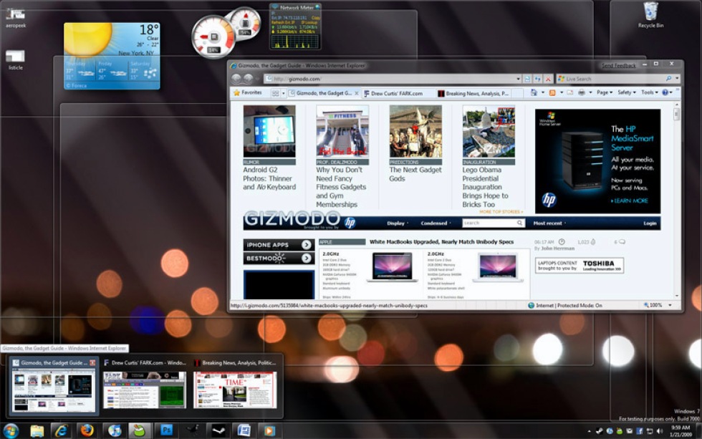Screen dimensions: 702x439
Task: Click the Home icon in the command bar
Action: click(534, 92)
